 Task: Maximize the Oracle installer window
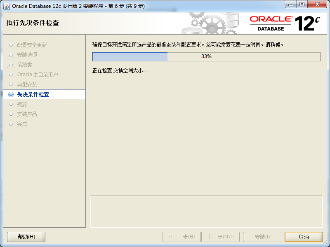click(302, 5)
